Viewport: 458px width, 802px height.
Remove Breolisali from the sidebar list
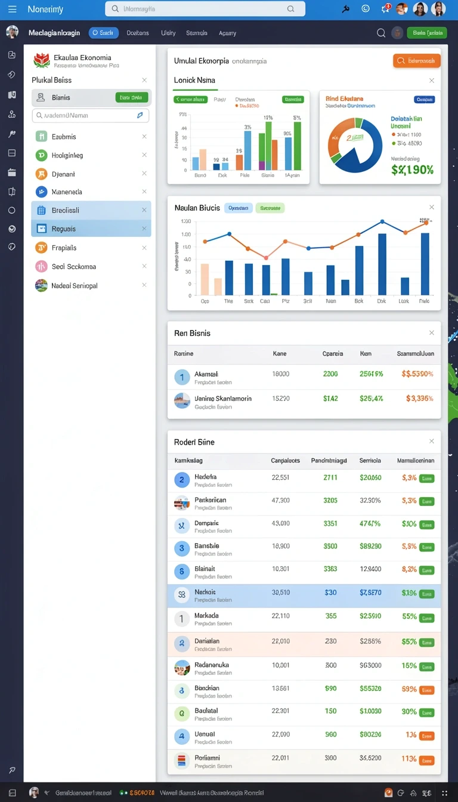[144, 210]
